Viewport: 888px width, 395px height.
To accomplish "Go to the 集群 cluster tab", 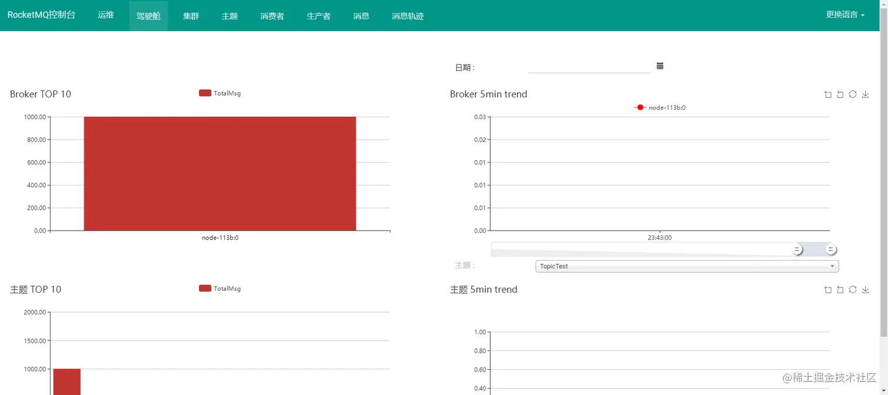I will [191, 16].
